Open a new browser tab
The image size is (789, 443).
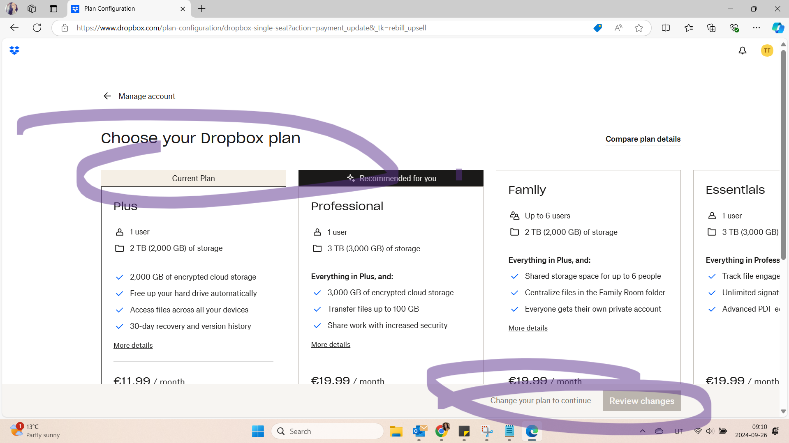201,9
